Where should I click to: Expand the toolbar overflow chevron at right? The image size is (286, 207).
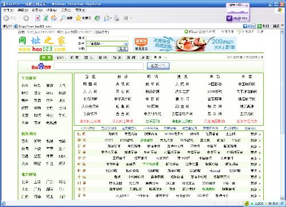(x=283, y=26)
